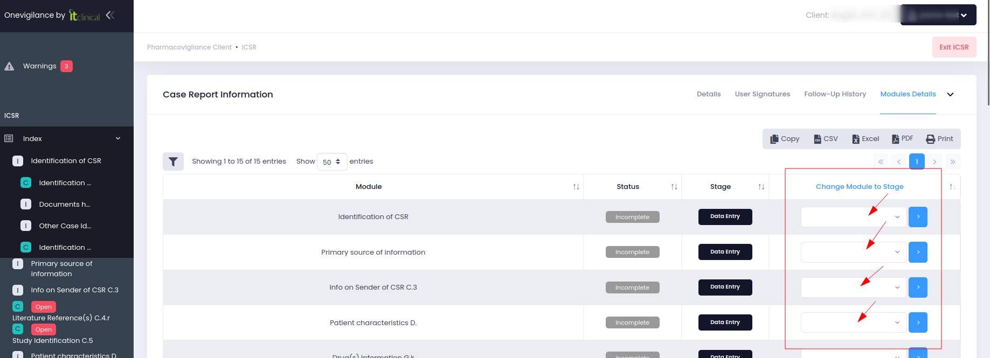
Task: Switch to the Follow-Up History tab
Action: [835, 94]
